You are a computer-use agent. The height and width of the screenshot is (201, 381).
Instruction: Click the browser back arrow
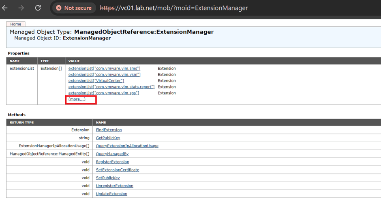click(x=5, y=8)
